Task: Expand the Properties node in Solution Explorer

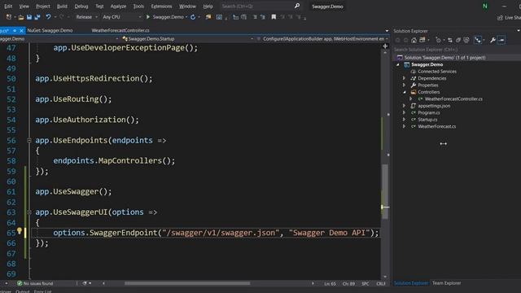Action: coord(404,85)
